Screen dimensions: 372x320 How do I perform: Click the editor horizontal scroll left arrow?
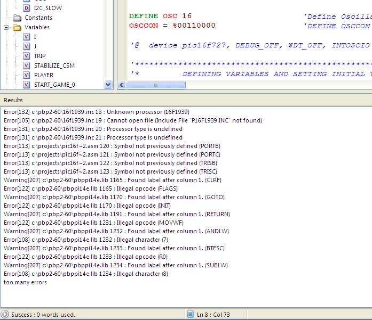122,85
